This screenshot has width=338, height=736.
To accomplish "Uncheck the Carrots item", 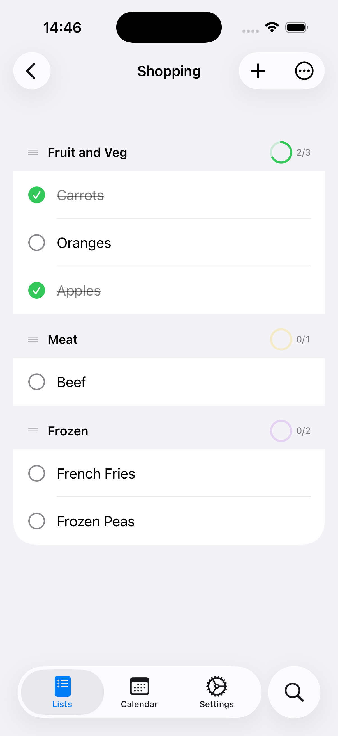I will (37, 195).
